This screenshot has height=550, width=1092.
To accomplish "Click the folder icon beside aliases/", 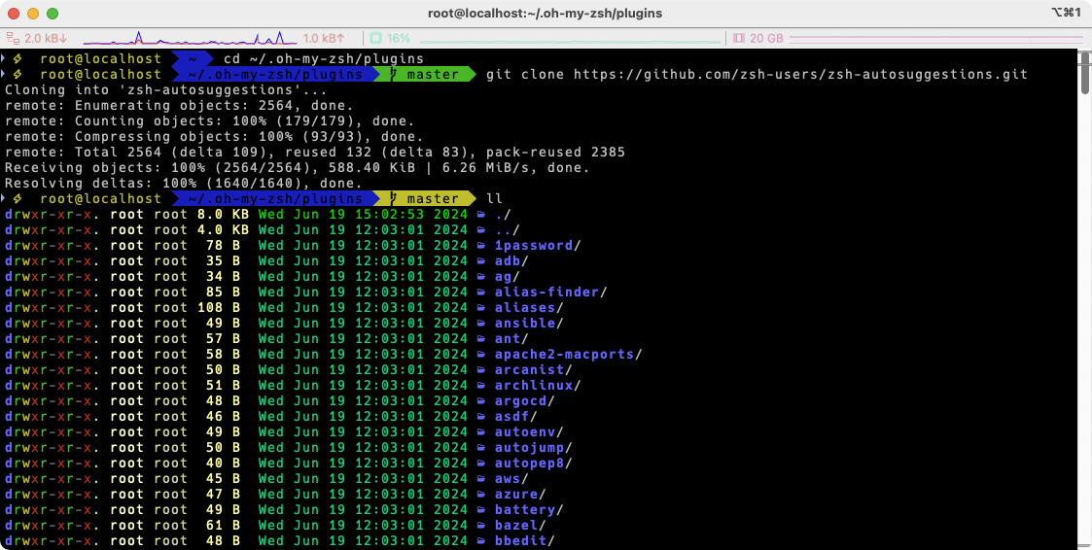I will pos(481,308).
